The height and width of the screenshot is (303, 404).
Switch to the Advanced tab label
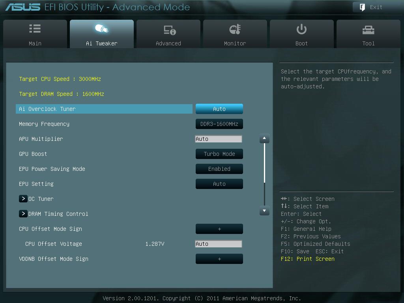click(x=168, y=43)
